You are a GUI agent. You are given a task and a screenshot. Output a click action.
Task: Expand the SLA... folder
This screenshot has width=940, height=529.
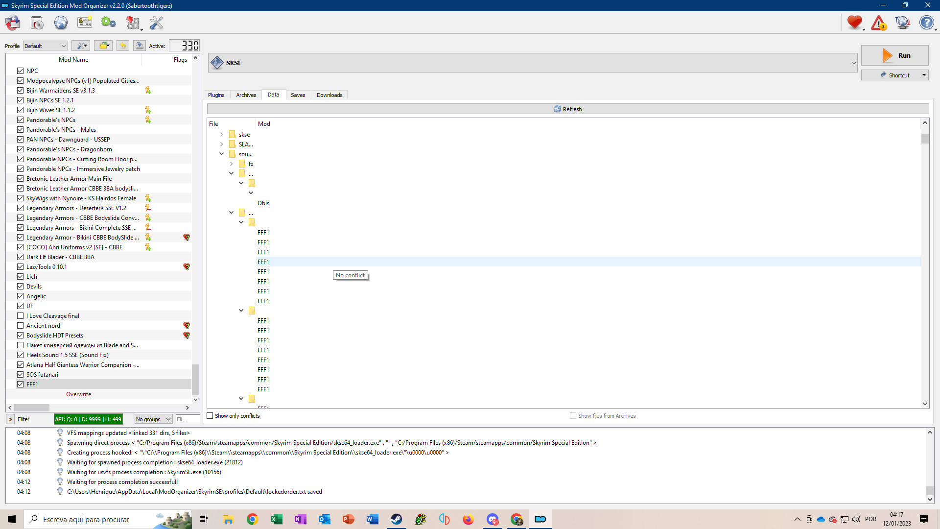pyautogui.click(x=221, y=144)
